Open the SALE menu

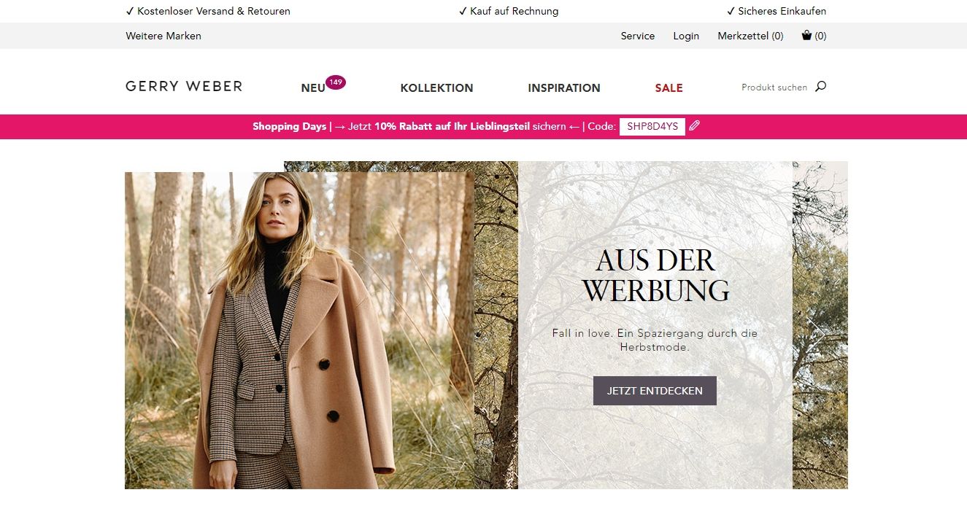[x=669, y=88]
